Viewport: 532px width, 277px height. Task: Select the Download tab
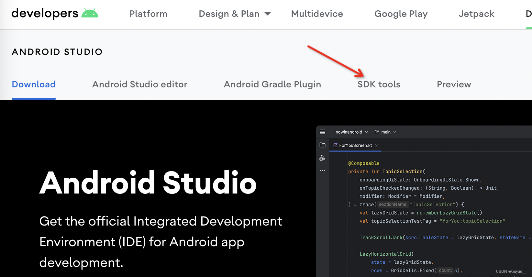[34, 84]
